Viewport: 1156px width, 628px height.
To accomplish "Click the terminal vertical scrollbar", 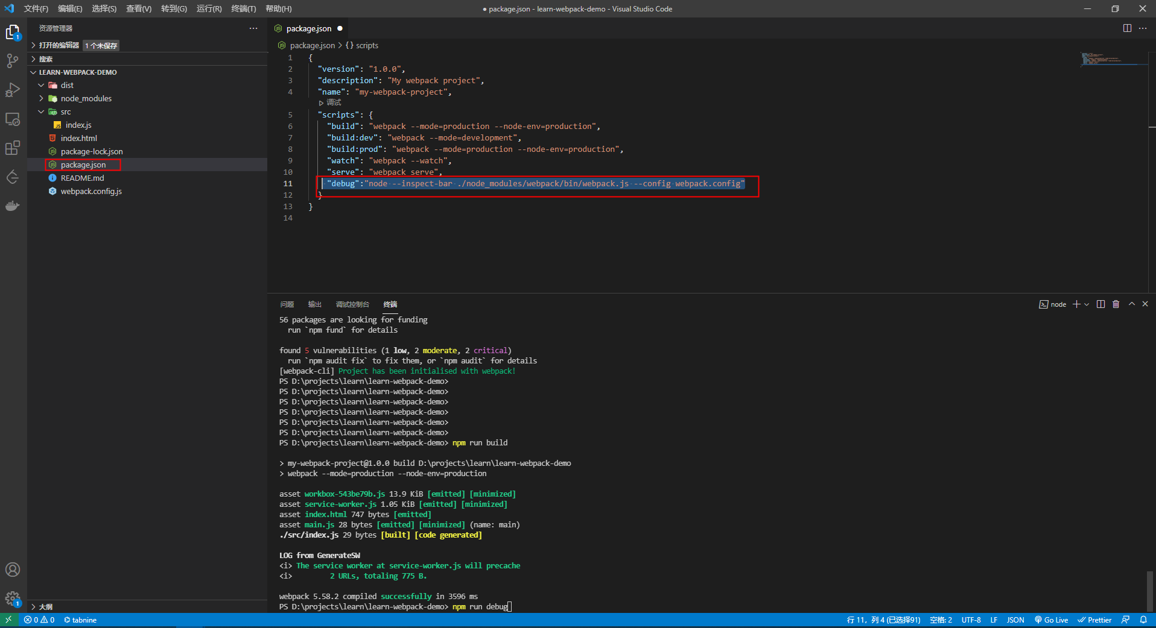I will pyautogui.click(x=1150, y=591).
